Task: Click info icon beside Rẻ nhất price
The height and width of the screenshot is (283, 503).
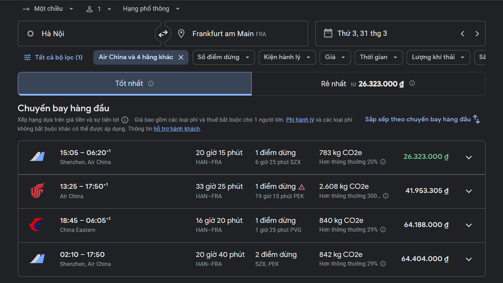Action: pyautogui.click(x=412, y=83)
